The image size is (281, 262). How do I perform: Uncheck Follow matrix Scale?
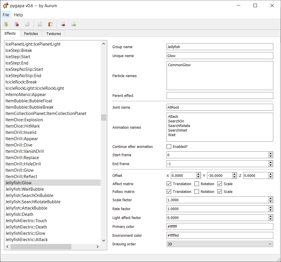click(x=220, y=191)
